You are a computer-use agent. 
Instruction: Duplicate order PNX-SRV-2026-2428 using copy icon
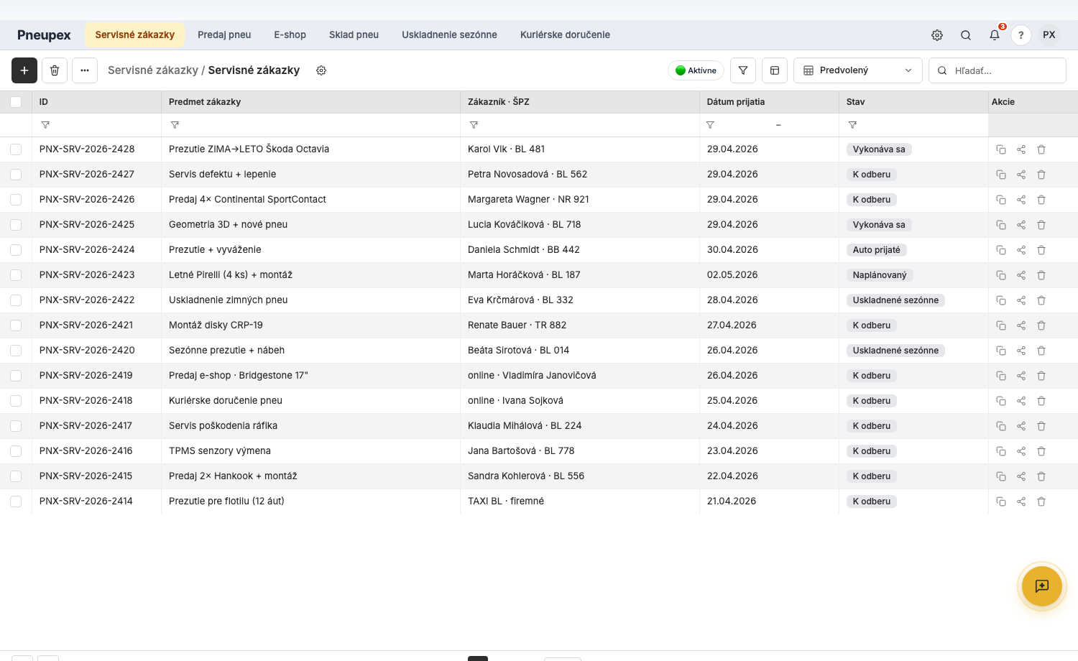[1000, 149]
